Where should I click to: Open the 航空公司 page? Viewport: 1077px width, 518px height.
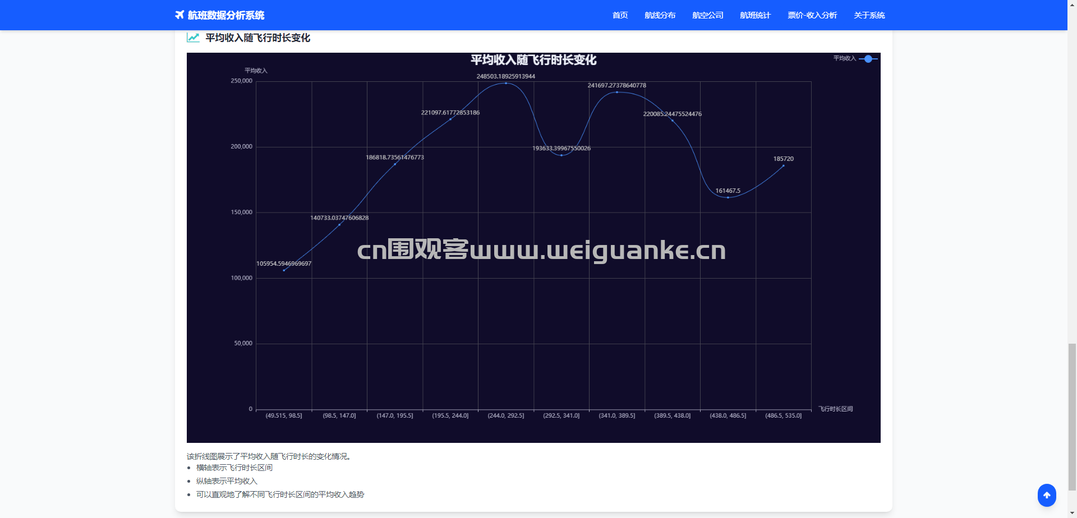[x=708, y=15]
